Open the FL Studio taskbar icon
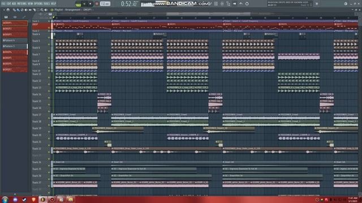 point(43,200)
